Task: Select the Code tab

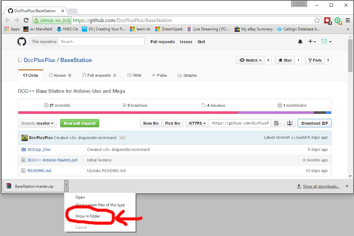Action: coord(31,75)
